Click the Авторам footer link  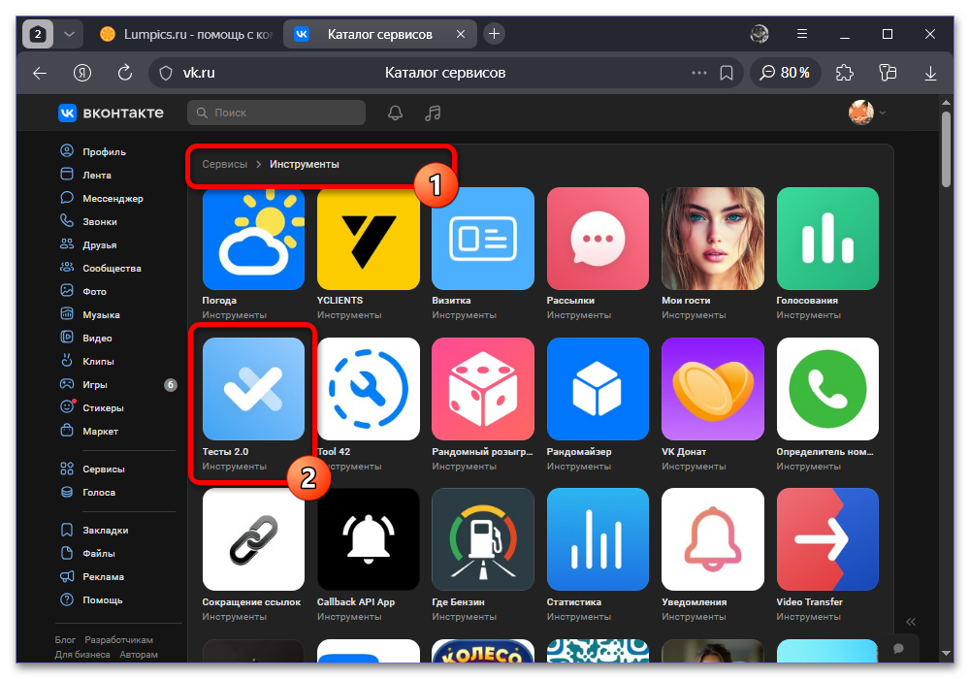139,654
